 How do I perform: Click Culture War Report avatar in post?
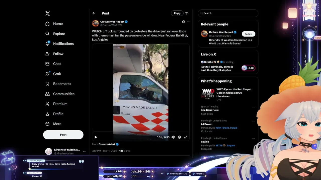point(96,23)
